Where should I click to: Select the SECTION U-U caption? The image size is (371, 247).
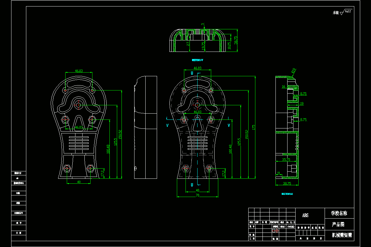coord(287,194)
